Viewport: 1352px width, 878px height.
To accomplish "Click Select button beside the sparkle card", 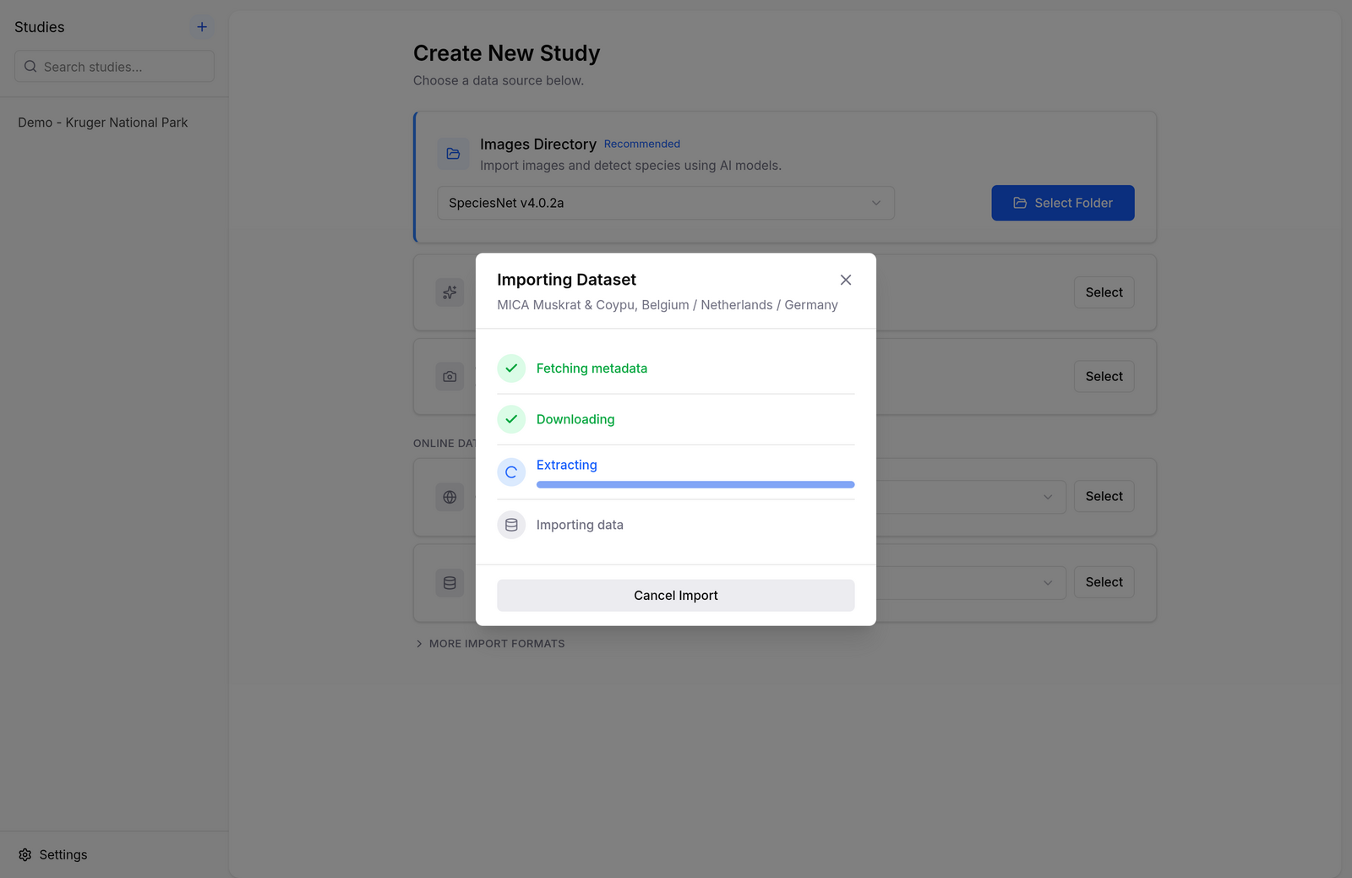I will 1104,292.
